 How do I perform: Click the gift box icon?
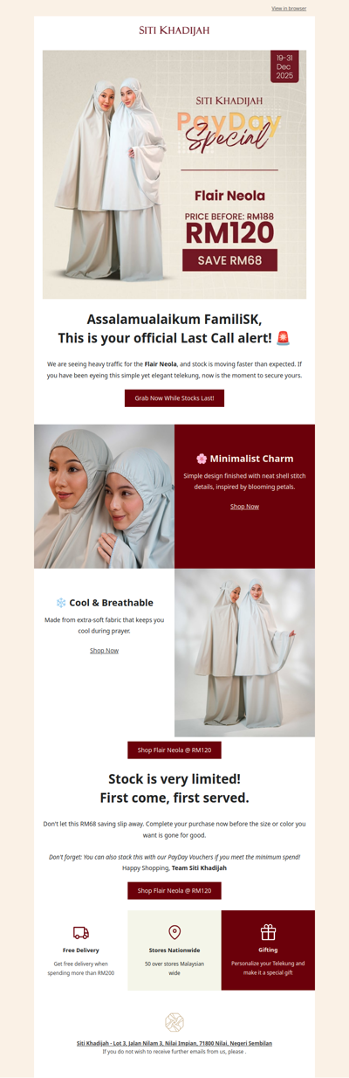click(268, 932)
